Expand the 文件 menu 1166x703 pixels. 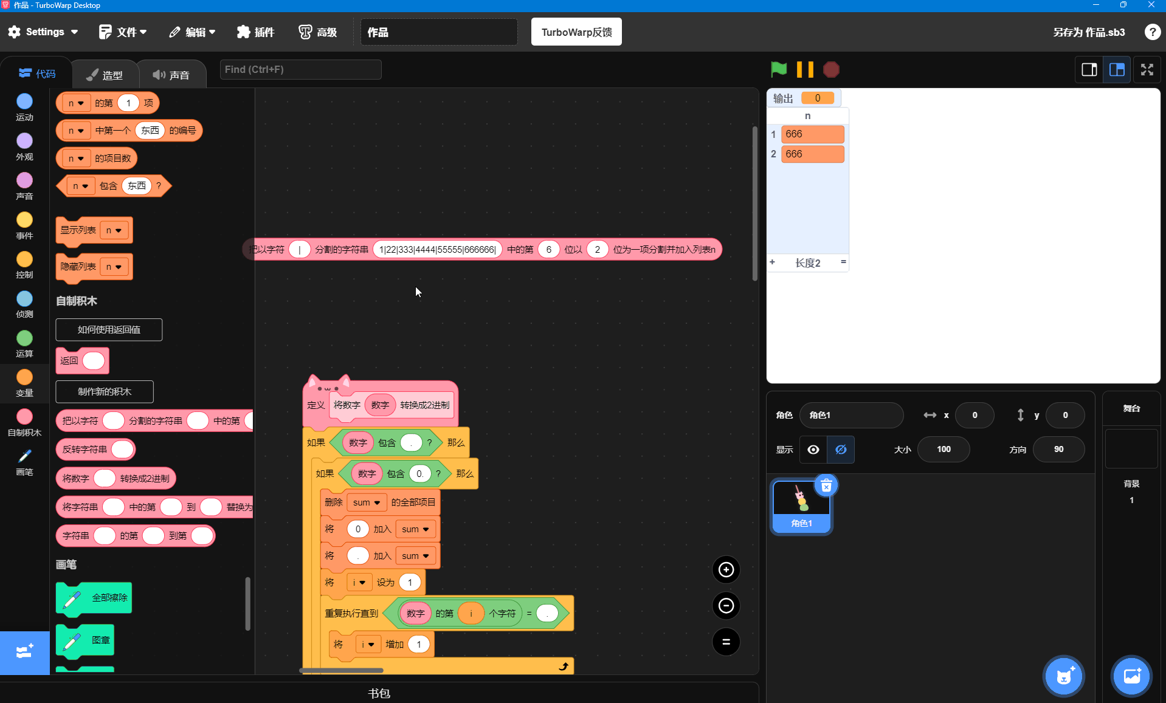point(123,32)
